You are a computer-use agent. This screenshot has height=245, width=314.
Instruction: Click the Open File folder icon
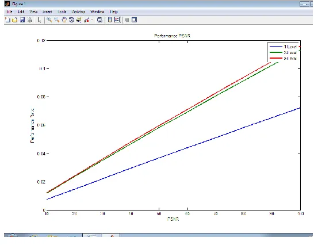(x=15, y=20)
